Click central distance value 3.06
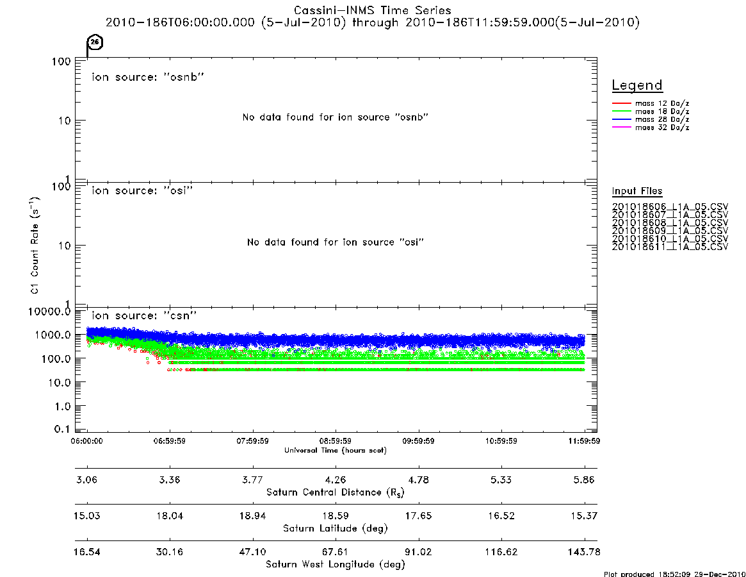 point(86,480)
